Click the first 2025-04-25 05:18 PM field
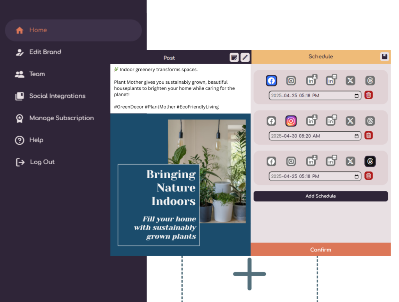The image size is (399, 302). [x=315, y=96]
